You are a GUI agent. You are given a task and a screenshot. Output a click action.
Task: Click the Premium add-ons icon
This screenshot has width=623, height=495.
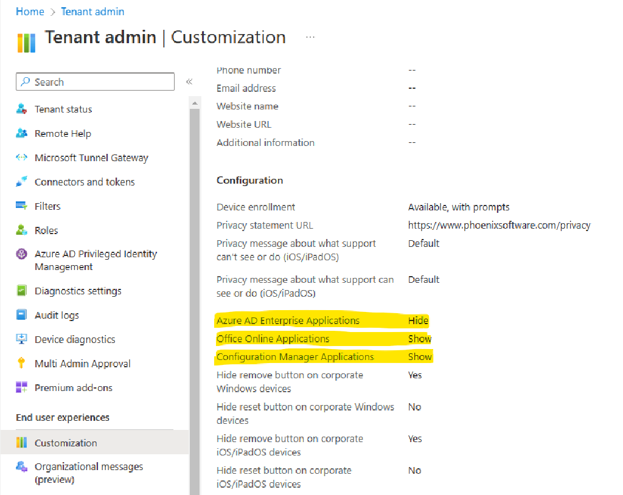point(21,387)
